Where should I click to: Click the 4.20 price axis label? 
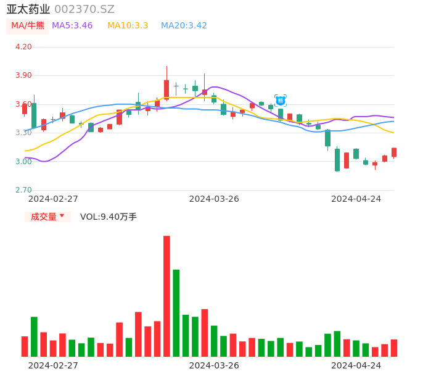[x=23, y=47]
